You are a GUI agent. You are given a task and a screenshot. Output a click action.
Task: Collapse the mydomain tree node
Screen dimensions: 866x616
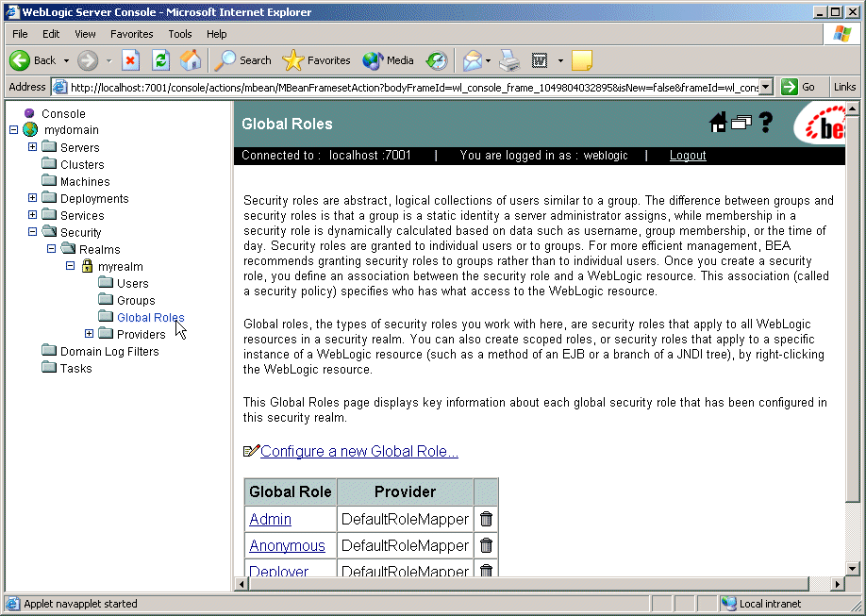point(14,130)
